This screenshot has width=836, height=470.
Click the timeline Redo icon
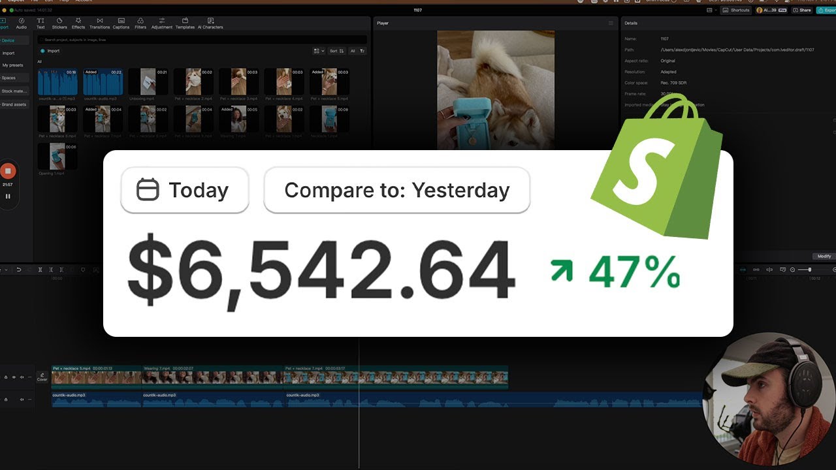coord(29,270)
